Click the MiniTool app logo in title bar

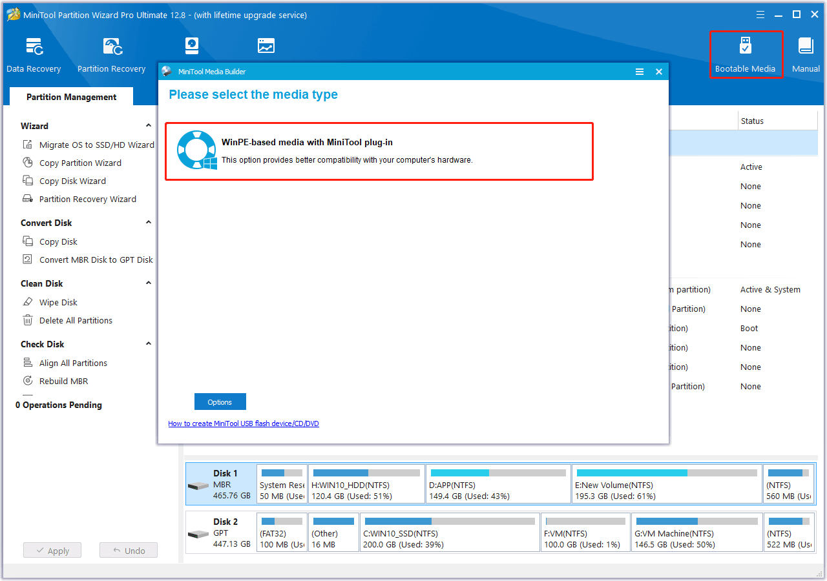click(13, 14)
